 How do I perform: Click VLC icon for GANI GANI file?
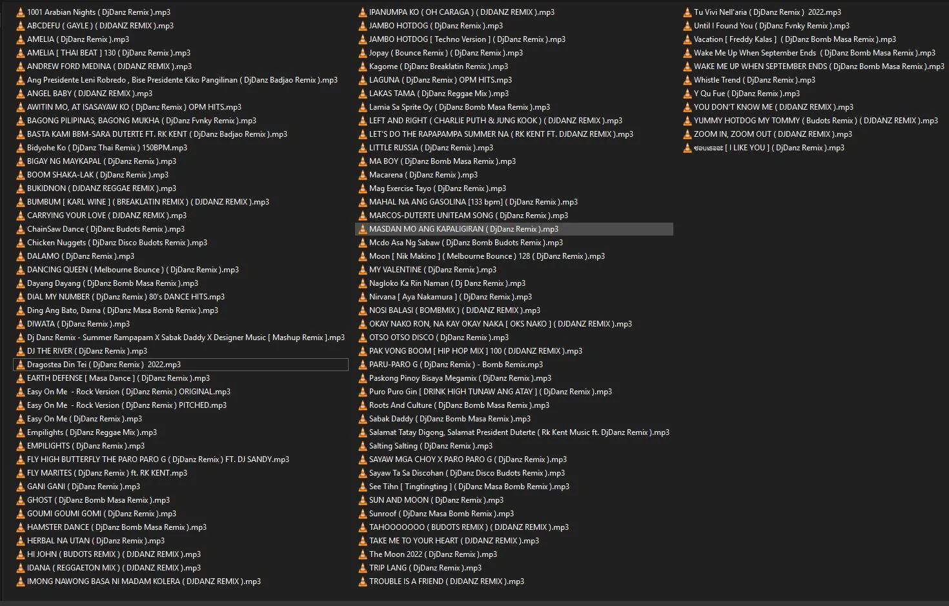click(x=21, y=487)
